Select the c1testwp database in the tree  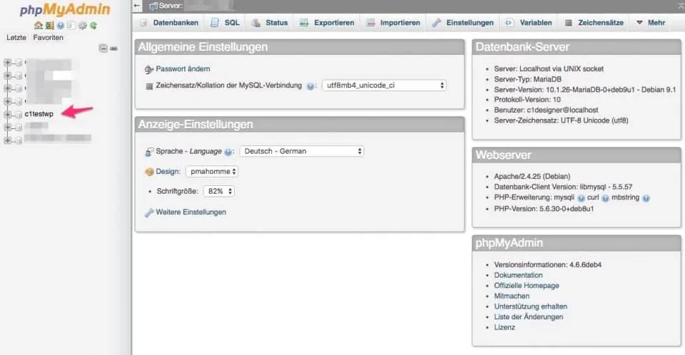(x=39, y=114)
